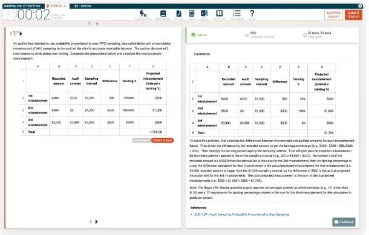Open the Notes tool

tap(178, 15)
